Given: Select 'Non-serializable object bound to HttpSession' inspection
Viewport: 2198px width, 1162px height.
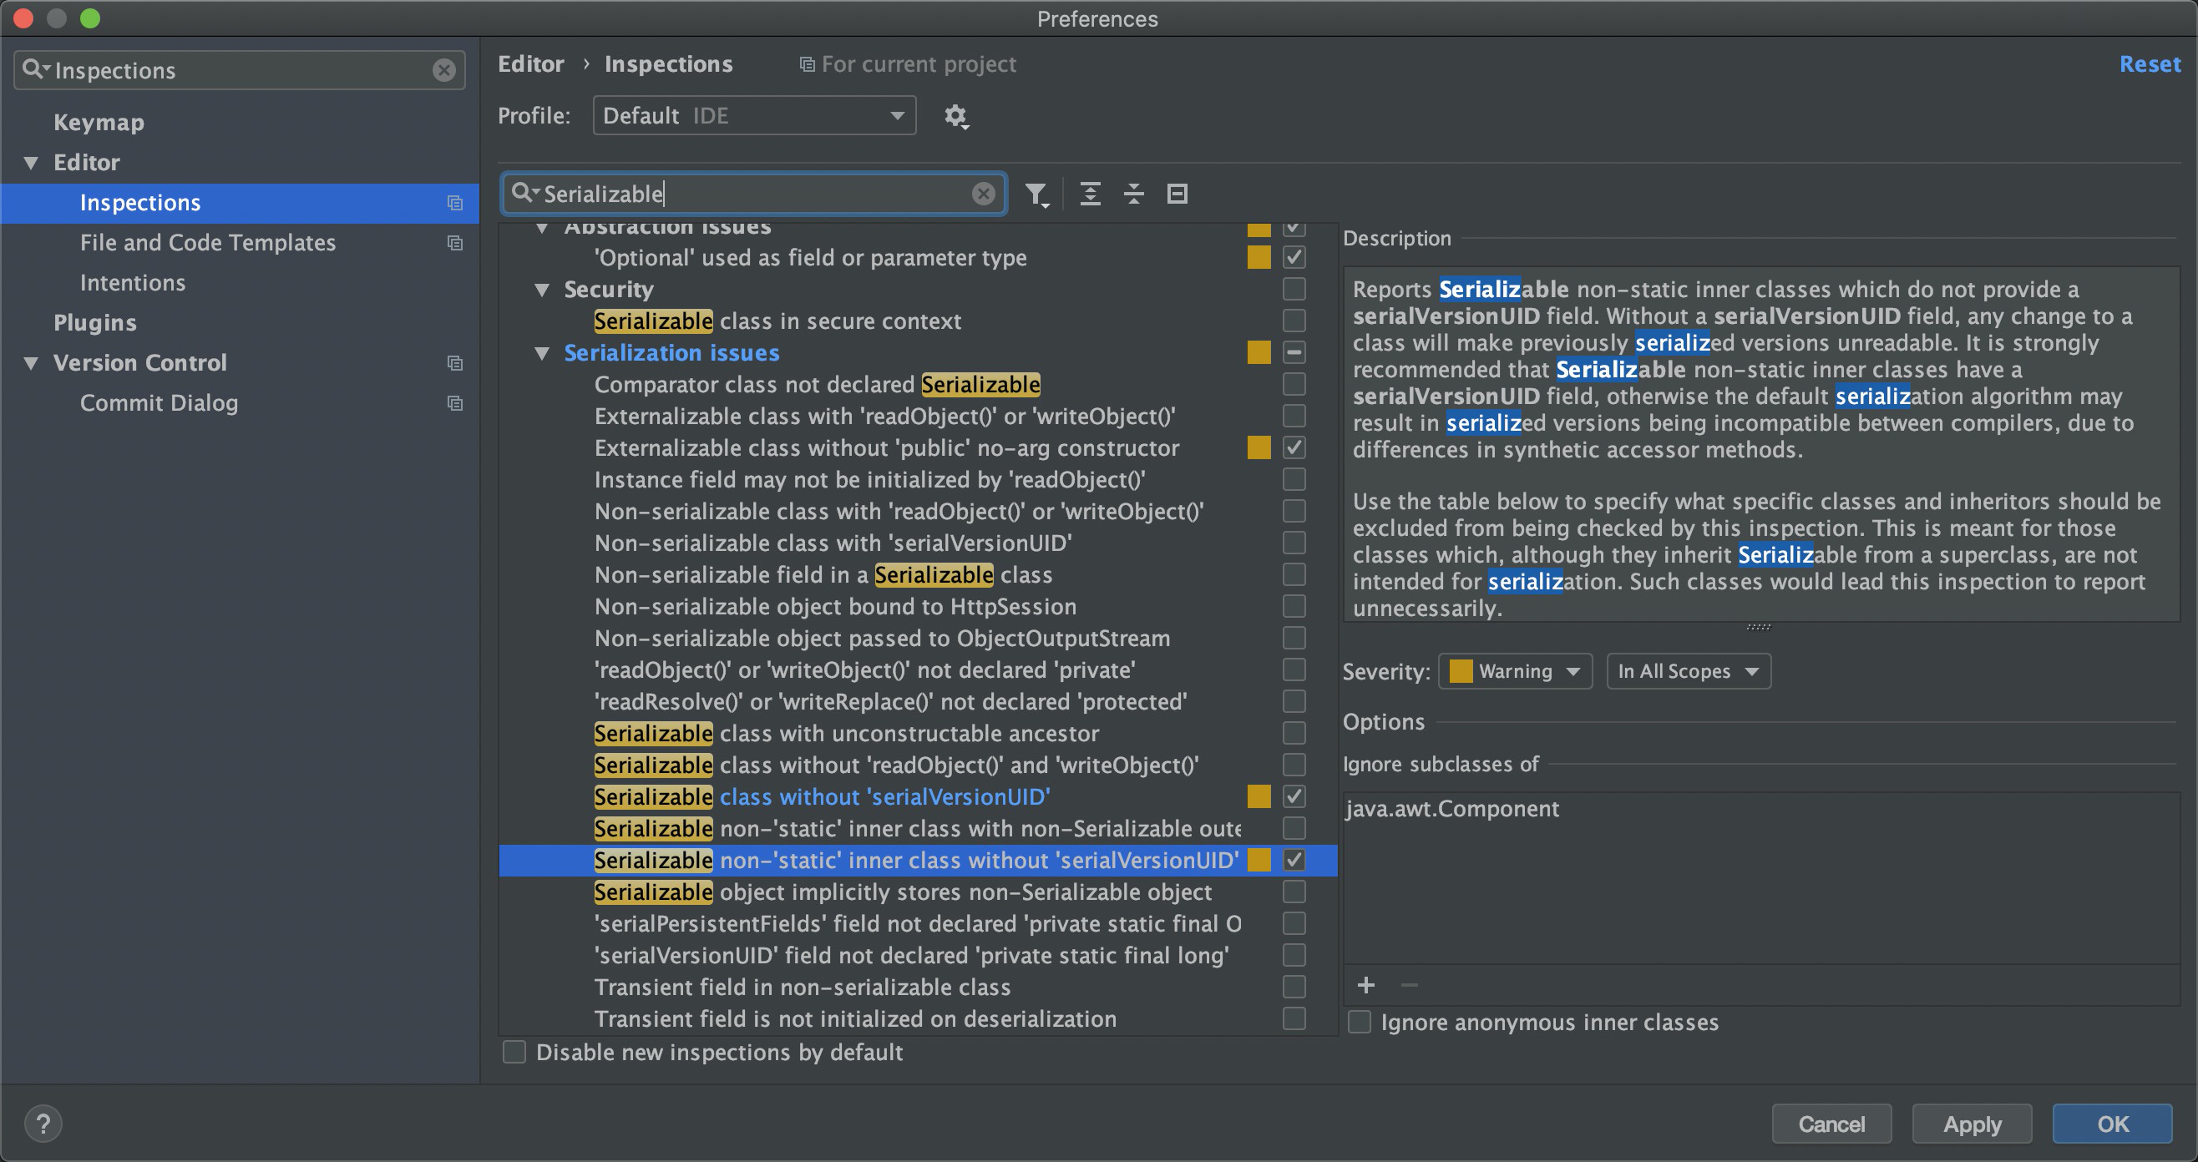Looking at the screenshot, I should coord(834,607).
